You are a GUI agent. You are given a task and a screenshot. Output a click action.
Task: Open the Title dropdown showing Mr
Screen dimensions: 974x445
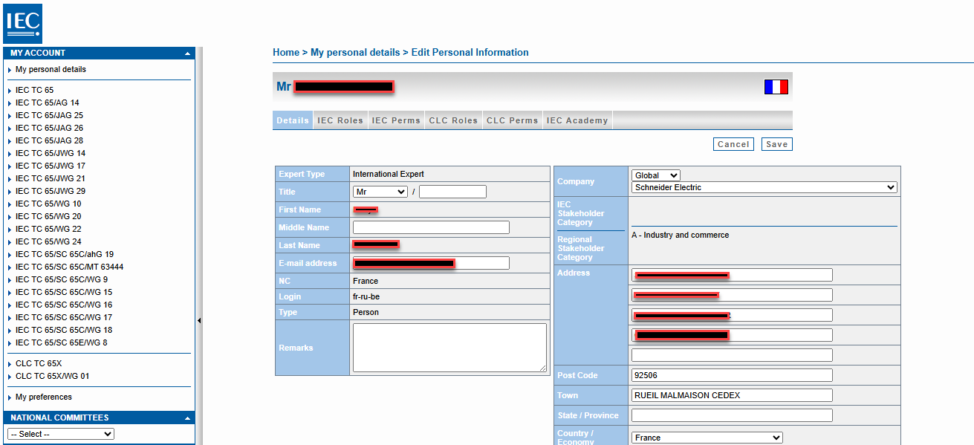click(x=380, y=191)
